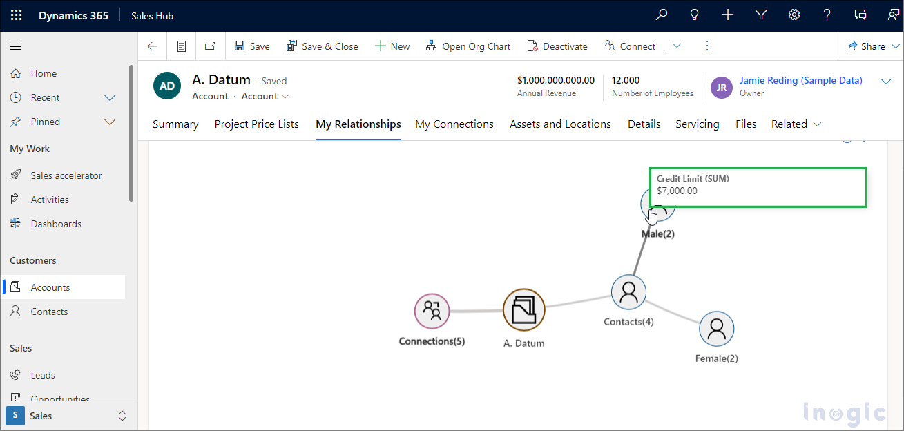The height and width of the screenshot is (431, 904).
Task: Open the Assets and Locations tab
Action: 560,124
